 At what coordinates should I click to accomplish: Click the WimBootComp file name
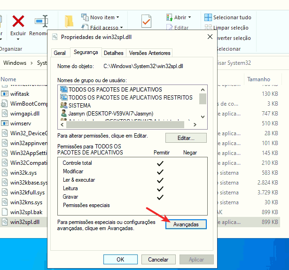click(x=29, y=104)
